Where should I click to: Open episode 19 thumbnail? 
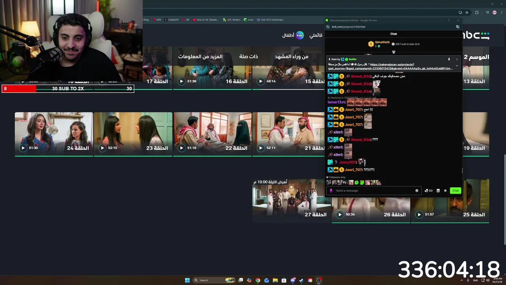coord(476,134)
